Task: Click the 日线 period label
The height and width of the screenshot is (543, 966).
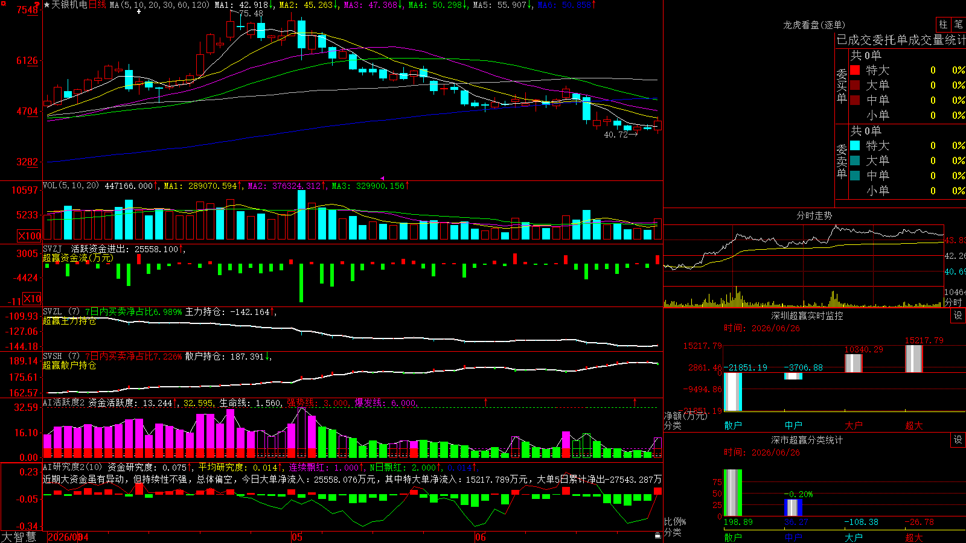Action: [97, 5]
